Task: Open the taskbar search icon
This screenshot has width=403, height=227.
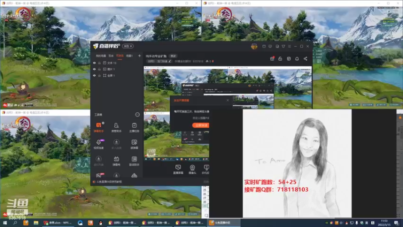Action: coord(15,222)
